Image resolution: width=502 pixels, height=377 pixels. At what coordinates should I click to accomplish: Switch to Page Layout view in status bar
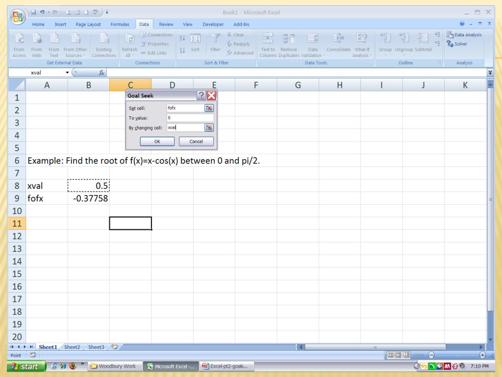pyautogui.click(x=398, y=355)
